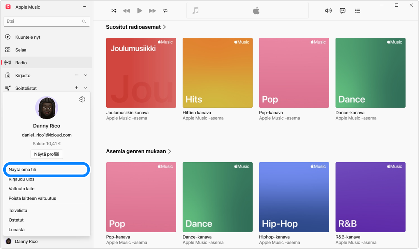Open the Hits station tile
Image resolution: width=419 pixels, height=249 pixels.
click(218, 73)
